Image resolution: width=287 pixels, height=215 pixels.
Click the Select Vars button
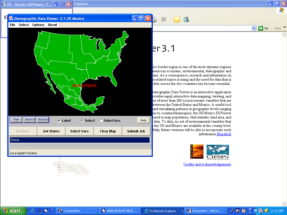pos(79,131)
